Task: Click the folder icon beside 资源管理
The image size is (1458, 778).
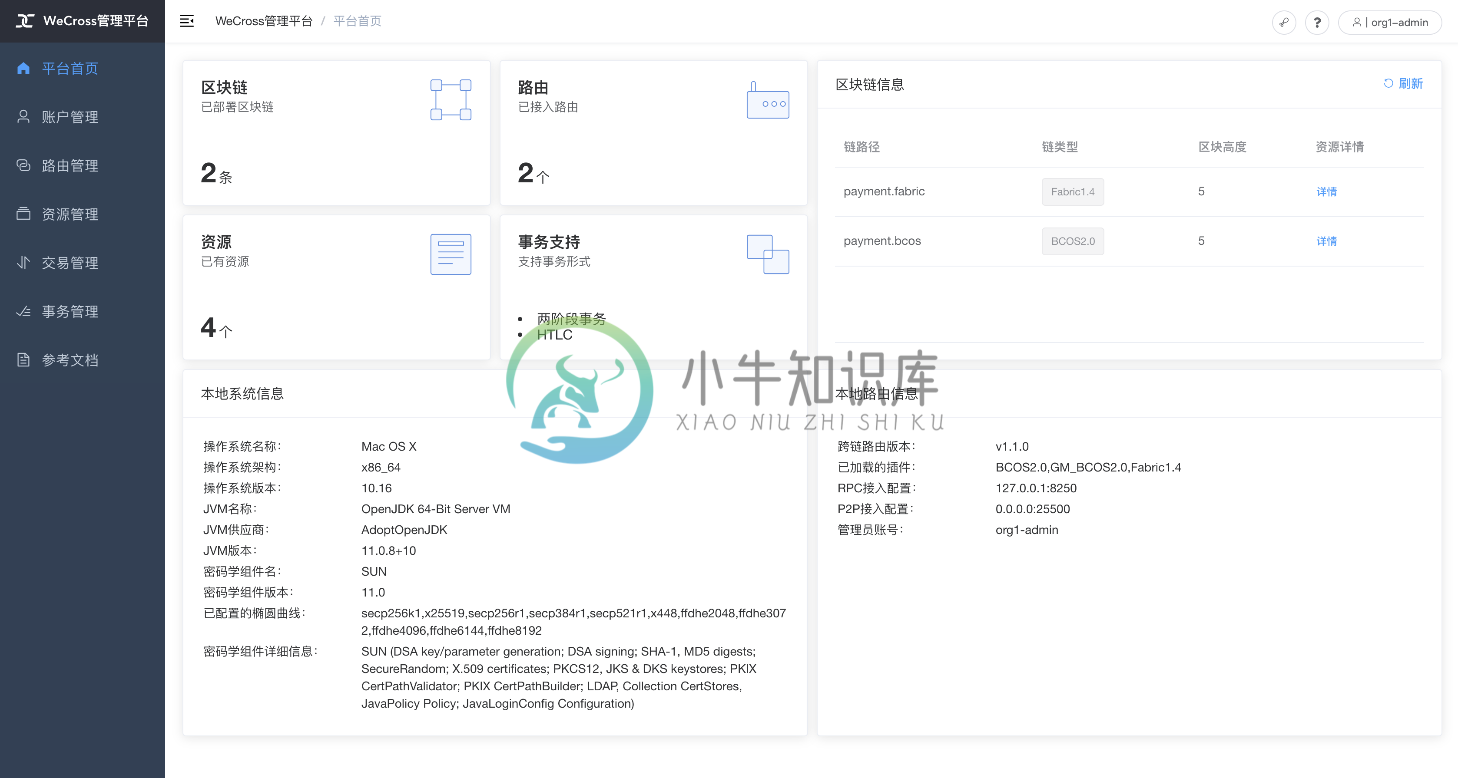Action: pyautogui.click(x=23, y=214)
